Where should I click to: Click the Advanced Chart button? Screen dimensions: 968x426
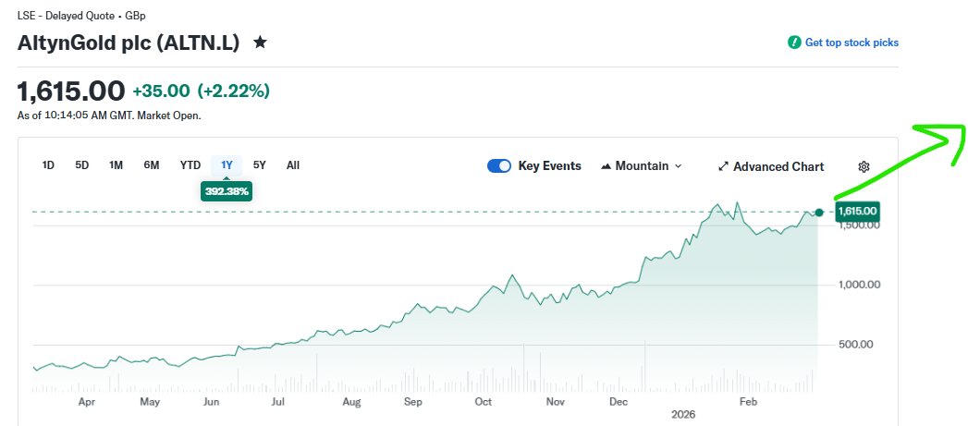771,166
